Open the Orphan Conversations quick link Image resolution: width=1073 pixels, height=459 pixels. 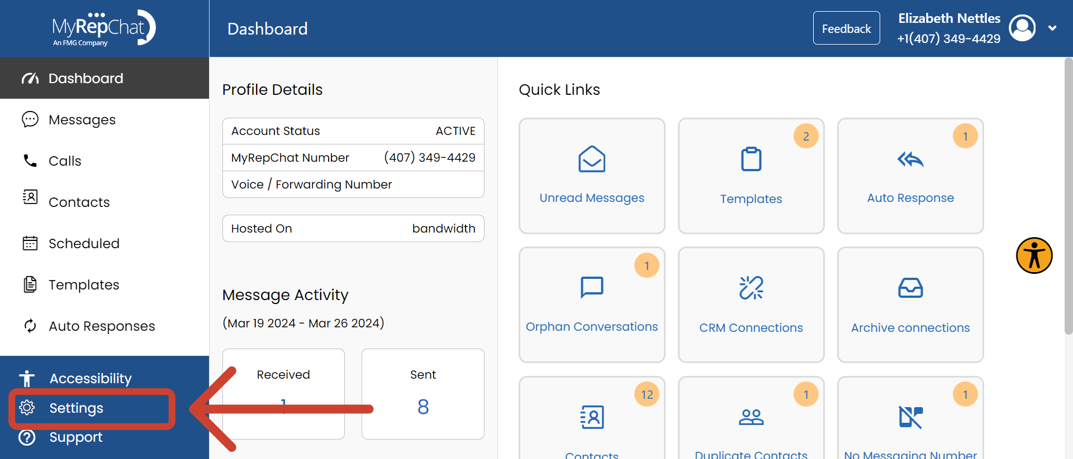[592, 305]
